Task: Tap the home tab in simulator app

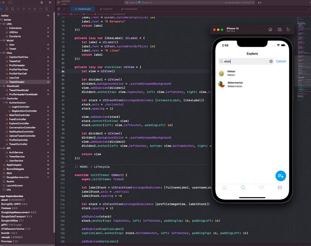Action: click(x=224, y=188)
